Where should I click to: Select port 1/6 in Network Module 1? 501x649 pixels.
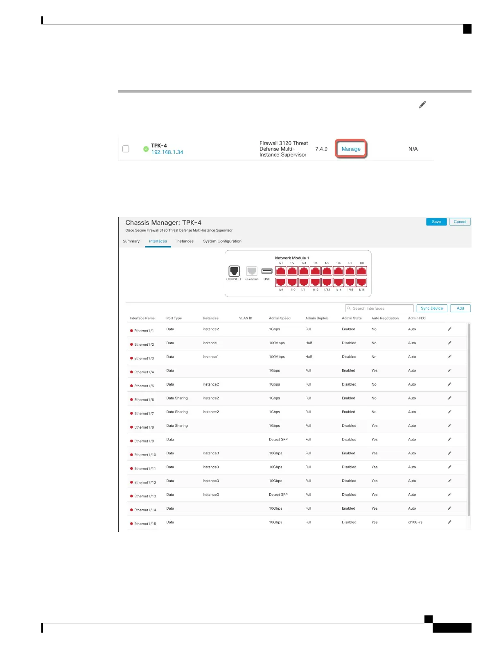pyautogui.click(x=339, y=271)
